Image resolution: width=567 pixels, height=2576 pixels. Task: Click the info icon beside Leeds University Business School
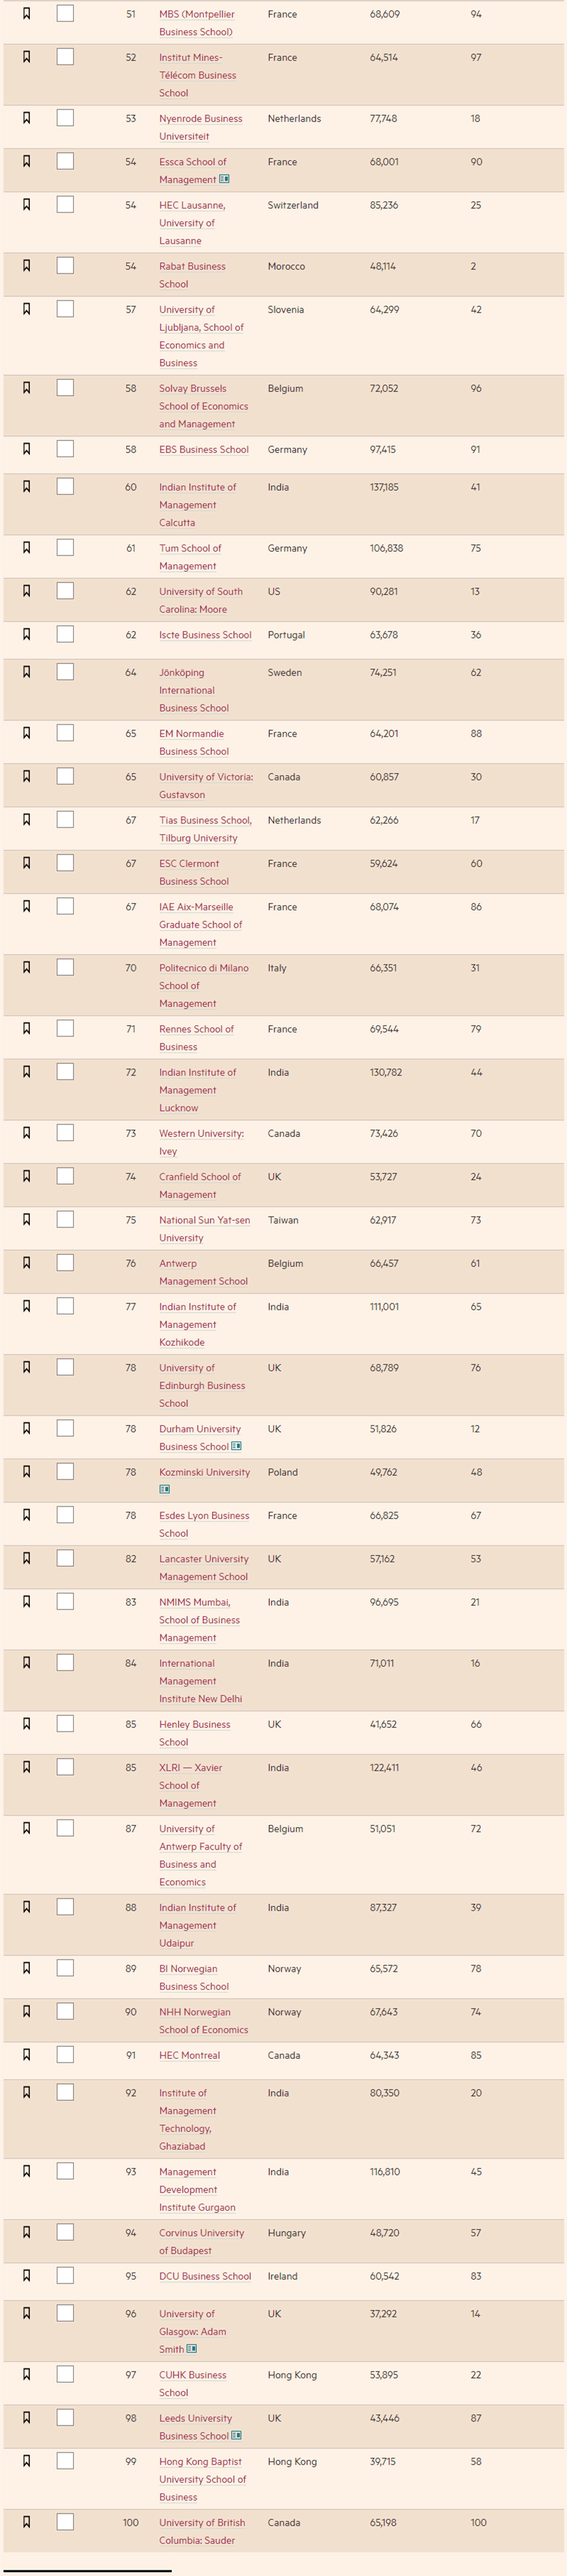(236, 2435)
